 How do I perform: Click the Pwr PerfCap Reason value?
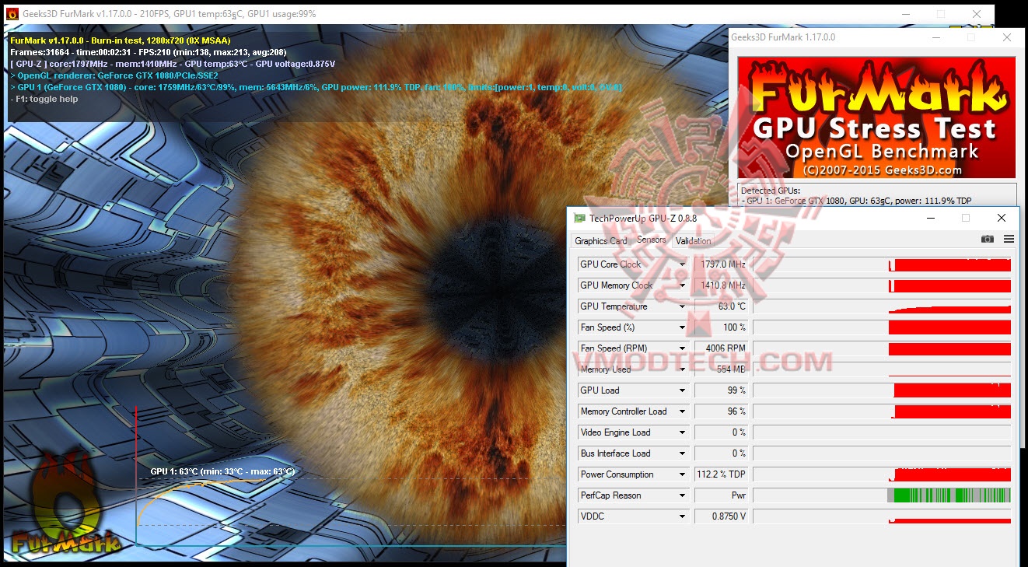pyautogui.click(x=722, y=495)
